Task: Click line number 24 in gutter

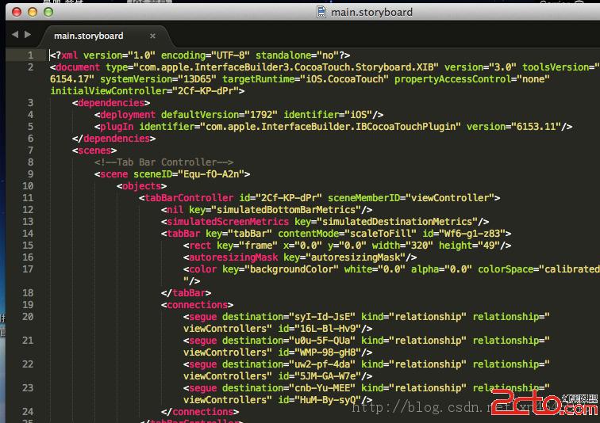Action: coord(28,412)
